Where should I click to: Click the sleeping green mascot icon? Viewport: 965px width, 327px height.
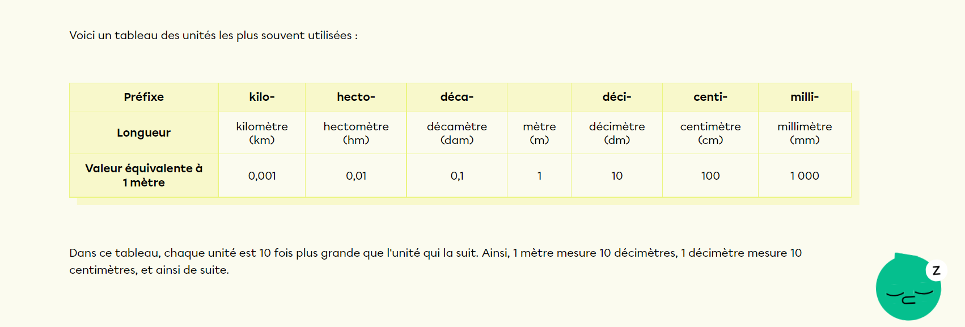click(x=908, y=287)
